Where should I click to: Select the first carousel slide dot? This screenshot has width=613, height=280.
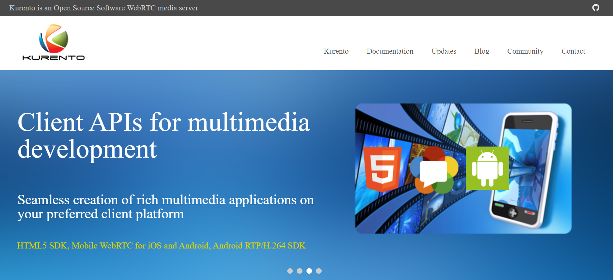[290, 271]
